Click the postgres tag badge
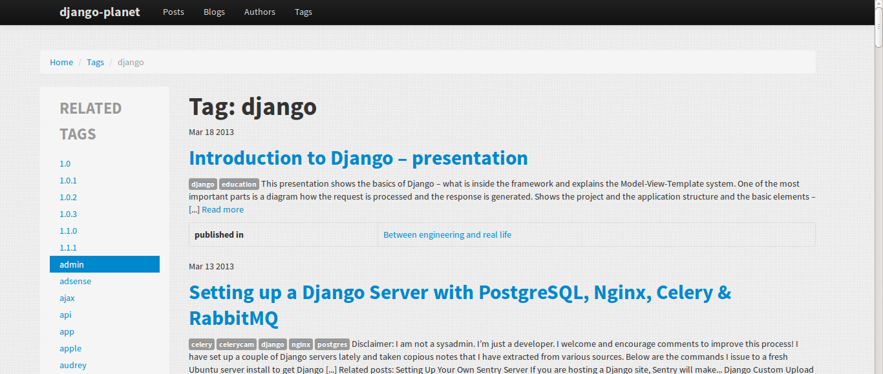 coord(332,344)
